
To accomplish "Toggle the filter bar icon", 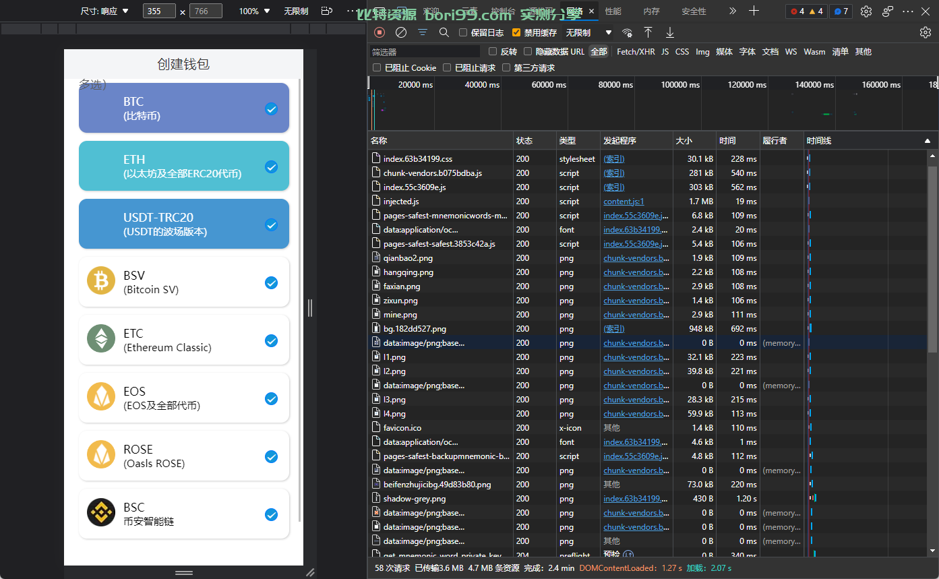I will pyautogui.click(x=423, y=32).
